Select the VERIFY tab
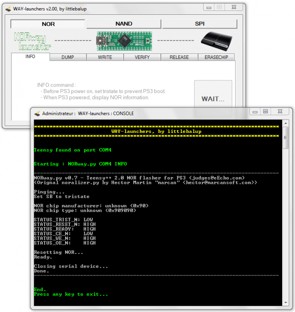 [142, 57]
